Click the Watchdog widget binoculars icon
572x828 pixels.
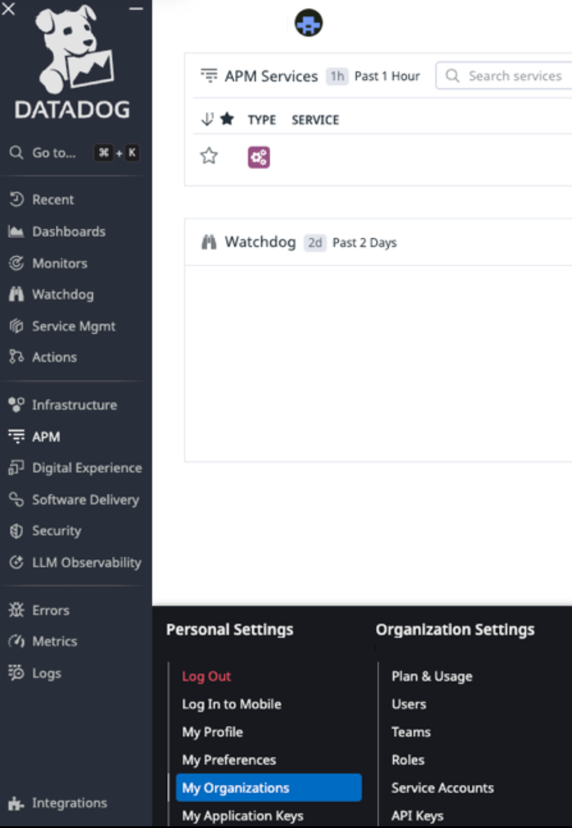tap(209, 242)
